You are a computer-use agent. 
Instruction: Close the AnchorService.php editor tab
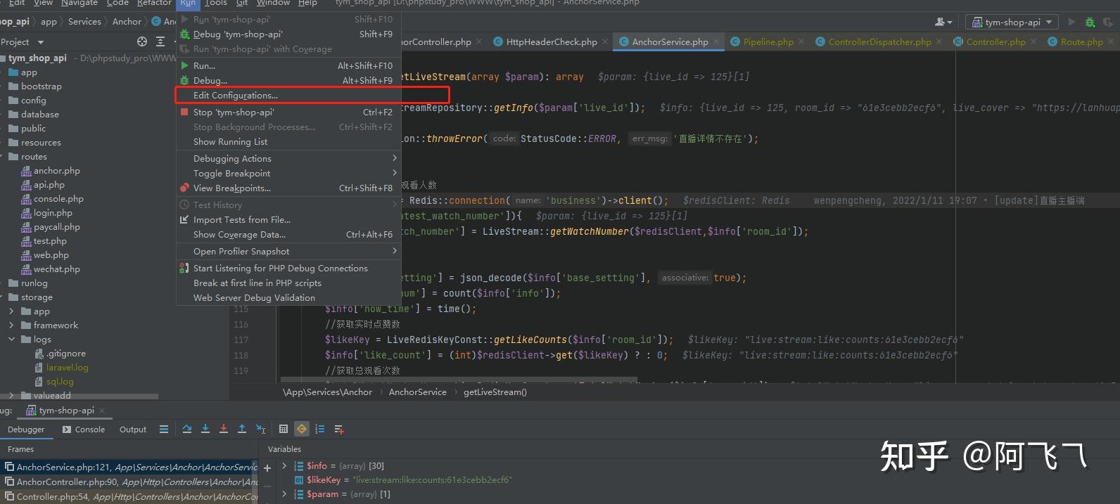716,41
